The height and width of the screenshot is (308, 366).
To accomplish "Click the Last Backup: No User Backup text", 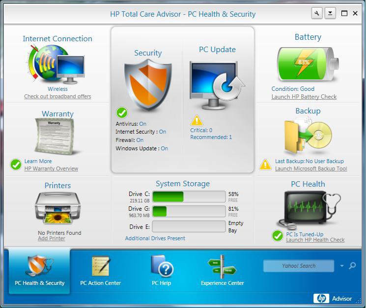I will (x=310, y=161).
